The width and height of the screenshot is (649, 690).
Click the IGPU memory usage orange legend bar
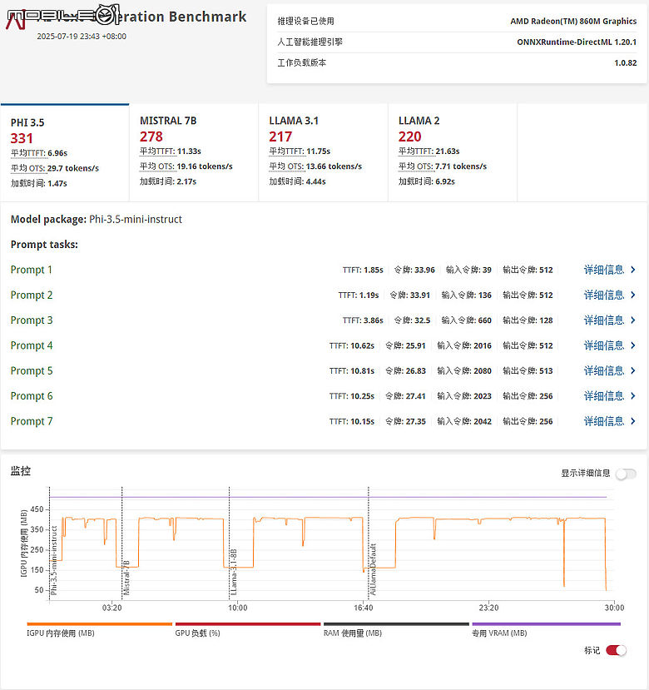tap(100, 624)
